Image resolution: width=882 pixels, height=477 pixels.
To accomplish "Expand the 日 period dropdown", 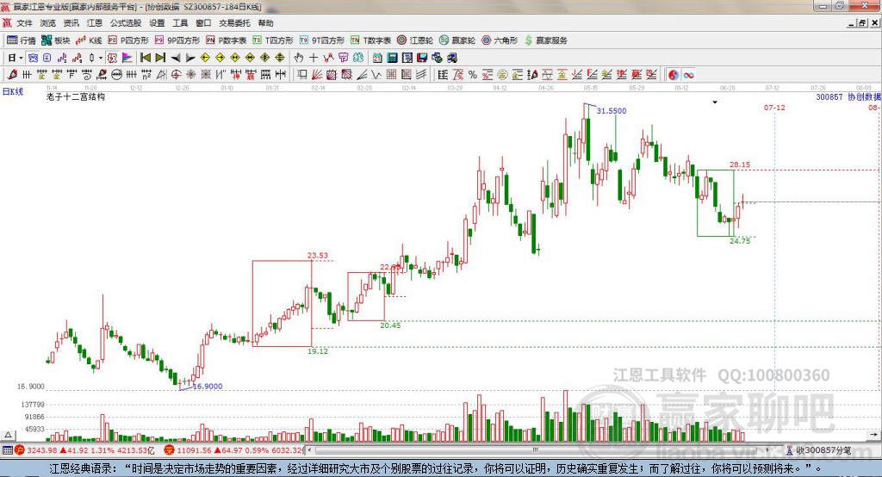I will [x=21, y=58].
